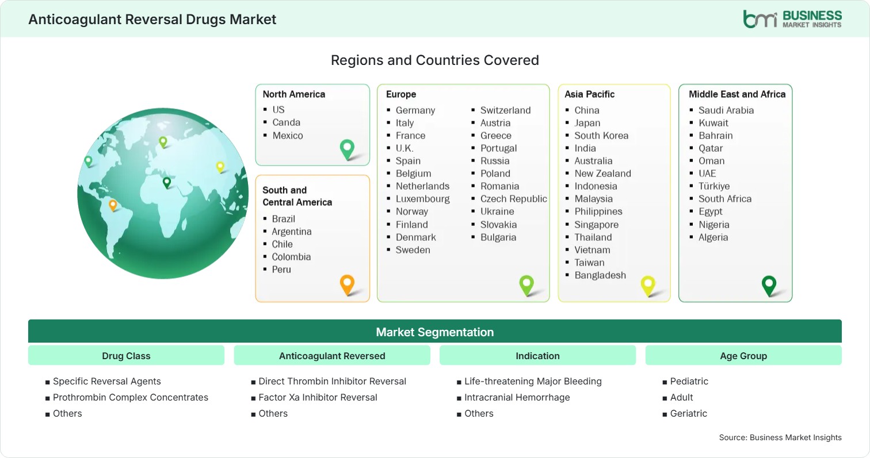Click 'South Korea' in Asia Pacific list

(601, 135)
